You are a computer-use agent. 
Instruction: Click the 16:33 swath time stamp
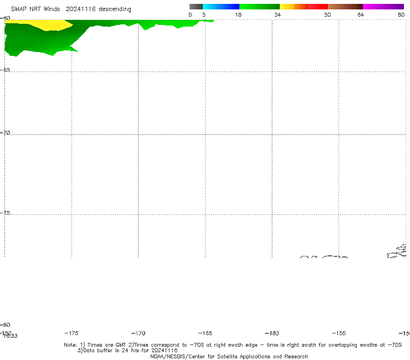click(x=11, y=336)
